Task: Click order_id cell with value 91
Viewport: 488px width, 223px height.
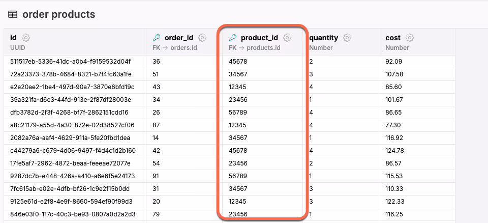Action: (184, 176)
